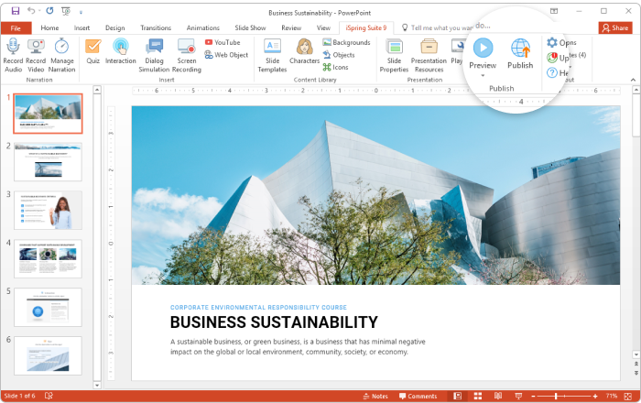Switch to the Review tab
Screen dimensions: 641x403
click(x=291, y=27)
